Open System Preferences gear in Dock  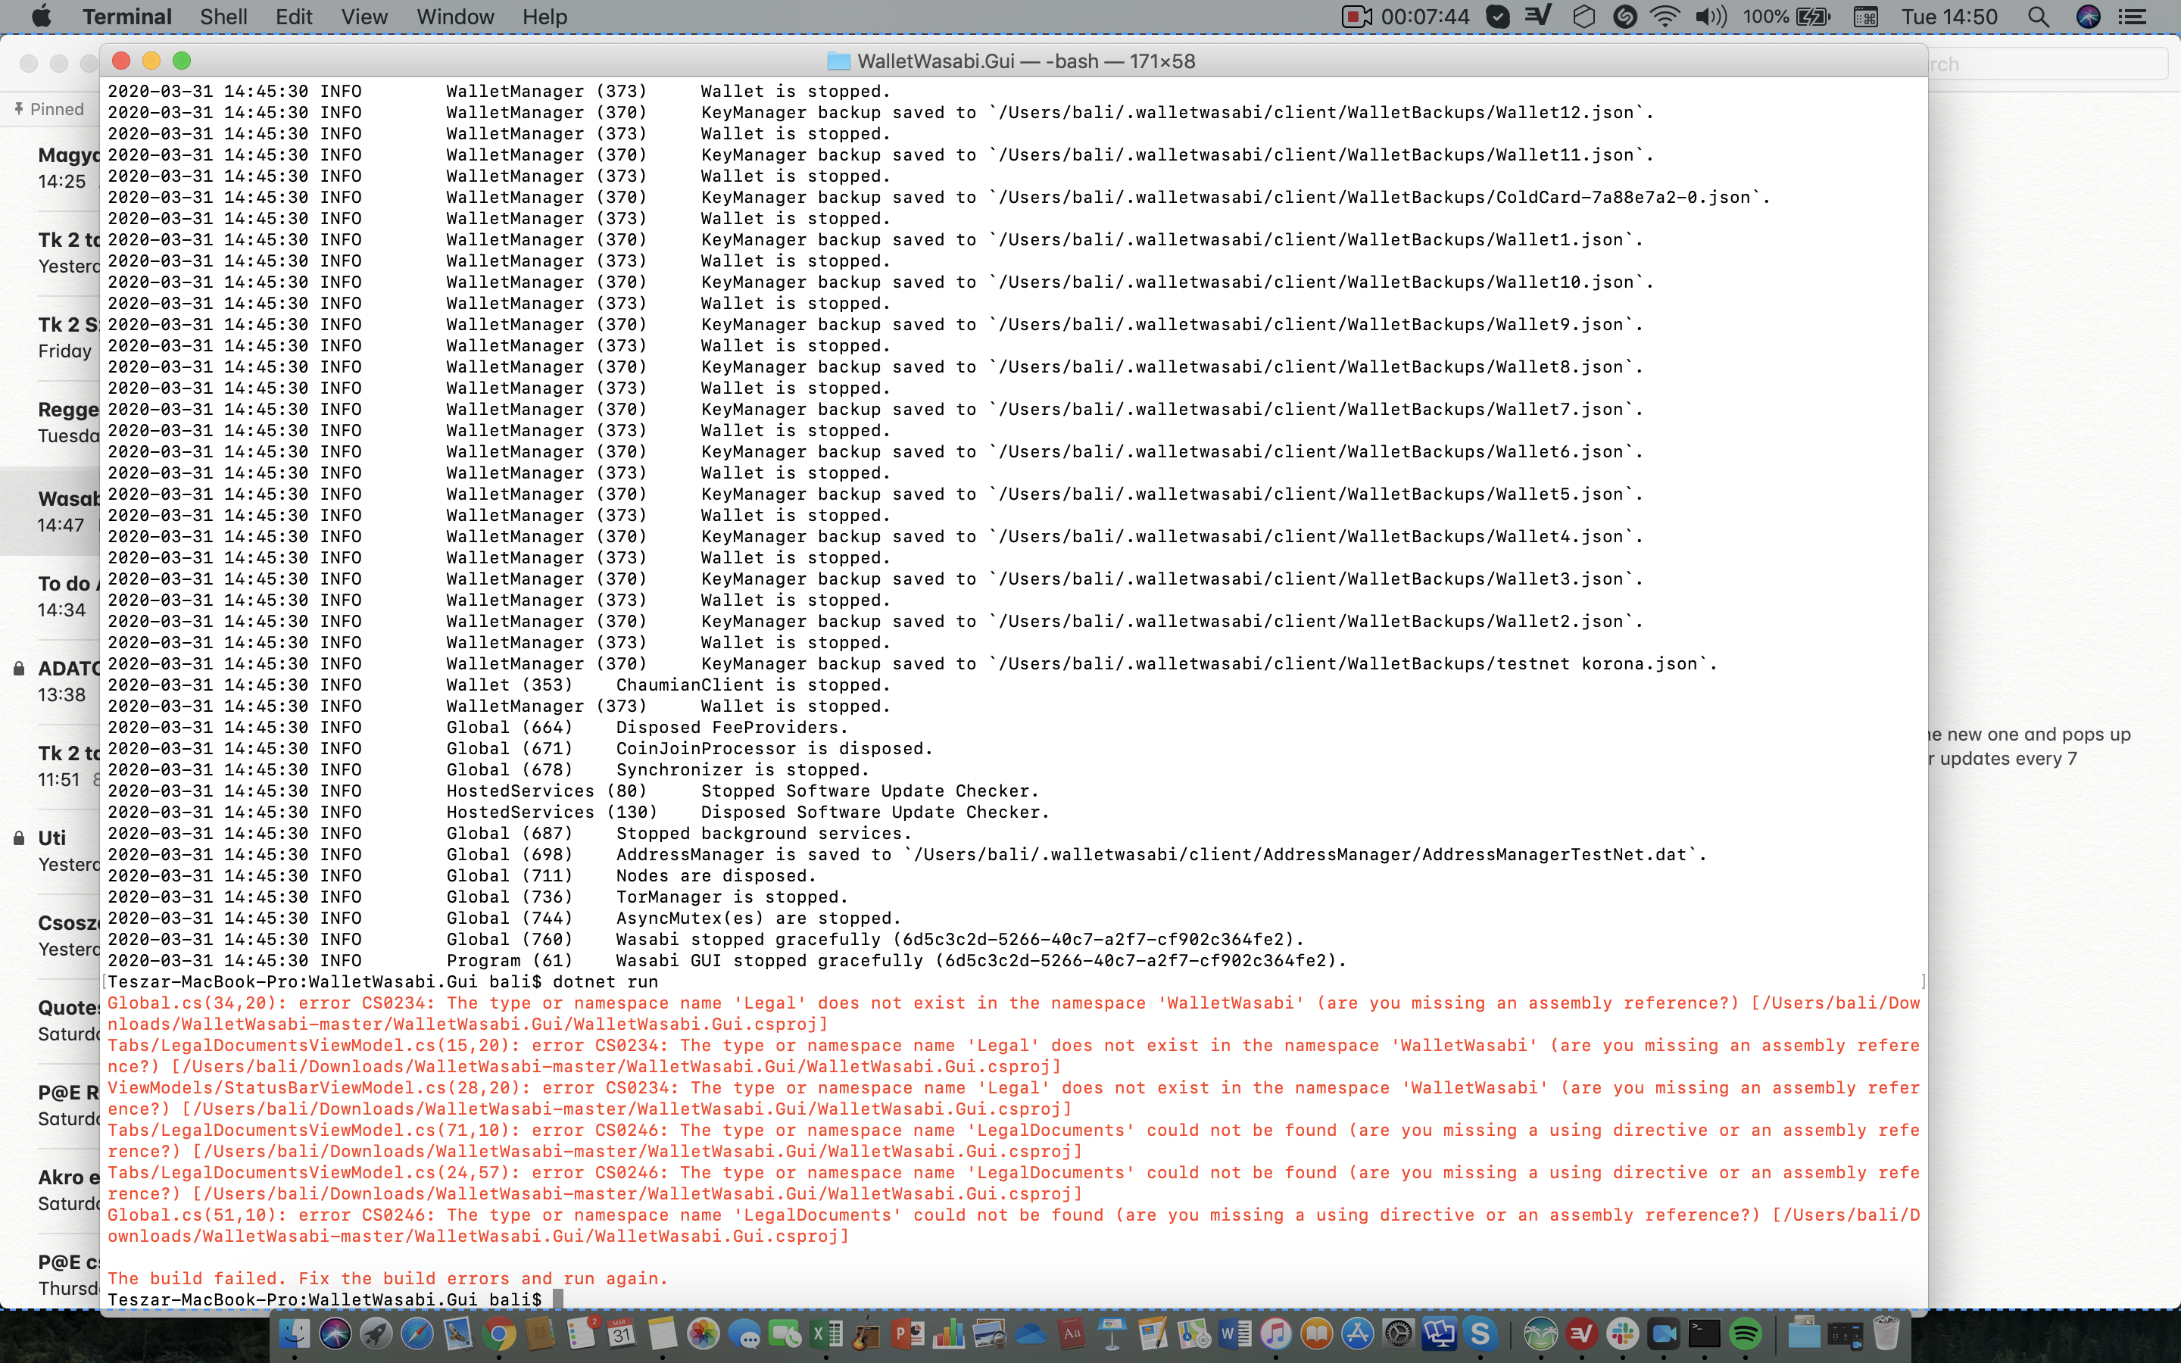tap(1399, 1333)
